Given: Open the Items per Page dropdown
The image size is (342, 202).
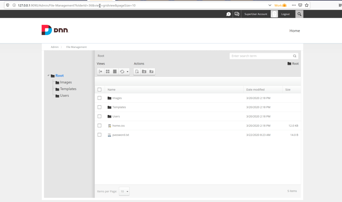Looking at the screenshot, I should 124,191.
